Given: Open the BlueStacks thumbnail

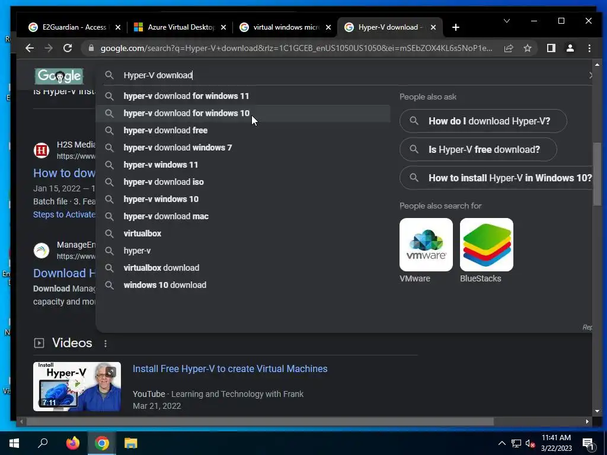Looking at the screenshot, I should coord(486,245).
